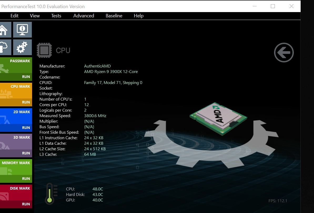The height and width of the screenshot is (213, 314).
Task: Run the Disk Mark test
Action: (x=16, y=204)
